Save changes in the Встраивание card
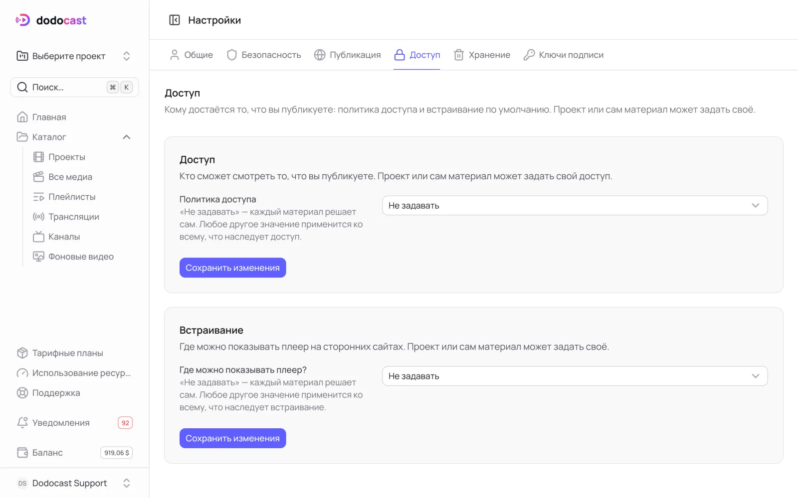This screenshot has height=498, width=798. 232,438
